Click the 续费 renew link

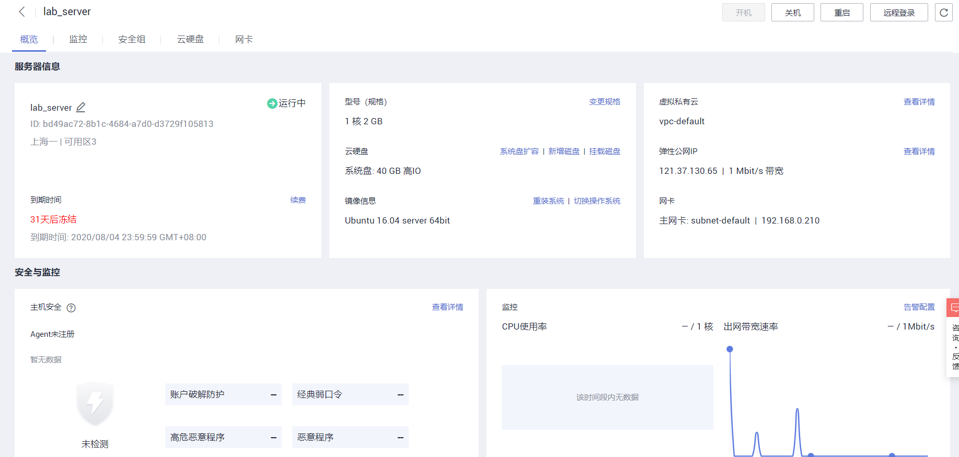coord(298,200)
